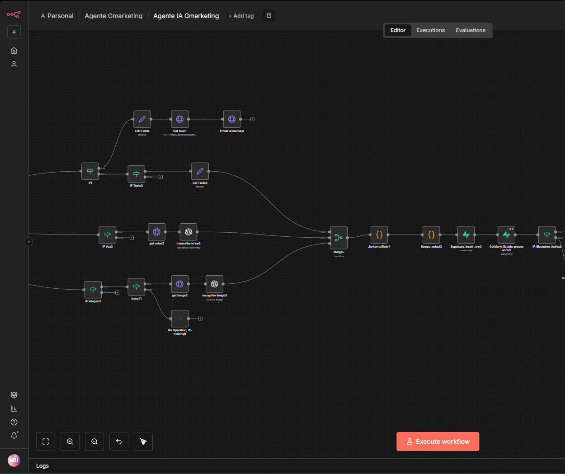Open the Evaluations tab

[470, 30]
